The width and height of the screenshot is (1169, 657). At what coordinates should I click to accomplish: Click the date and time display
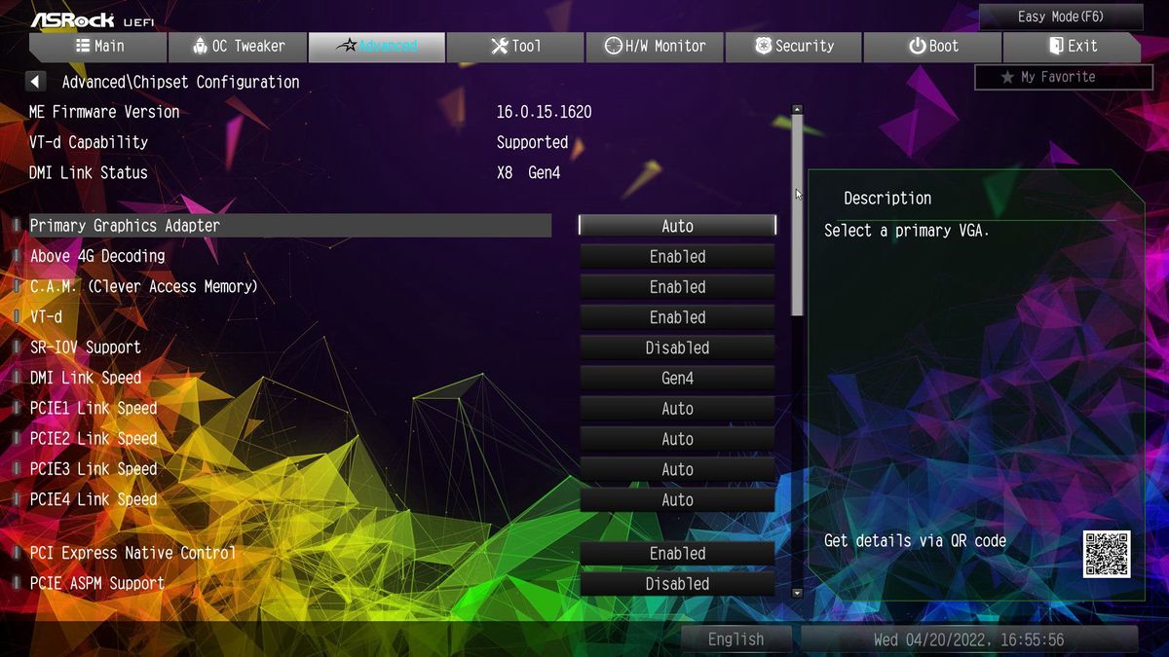point(968,639)
